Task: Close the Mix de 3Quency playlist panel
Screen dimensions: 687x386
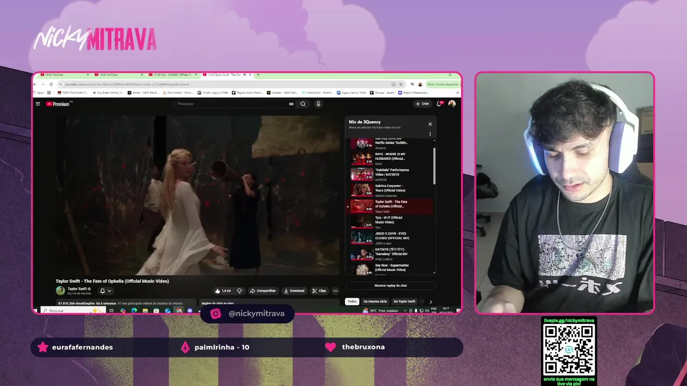Action: tap(430, 124)
